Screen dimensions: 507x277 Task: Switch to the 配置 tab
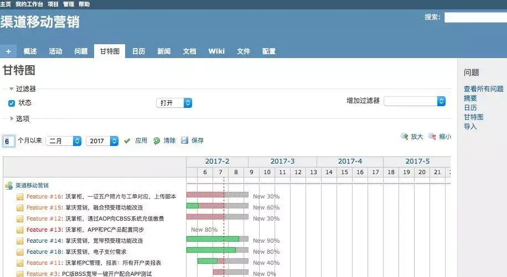coord(269,51)
